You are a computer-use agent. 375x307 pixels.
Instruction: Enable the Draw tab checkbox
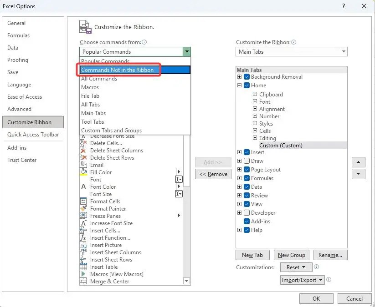247,161
